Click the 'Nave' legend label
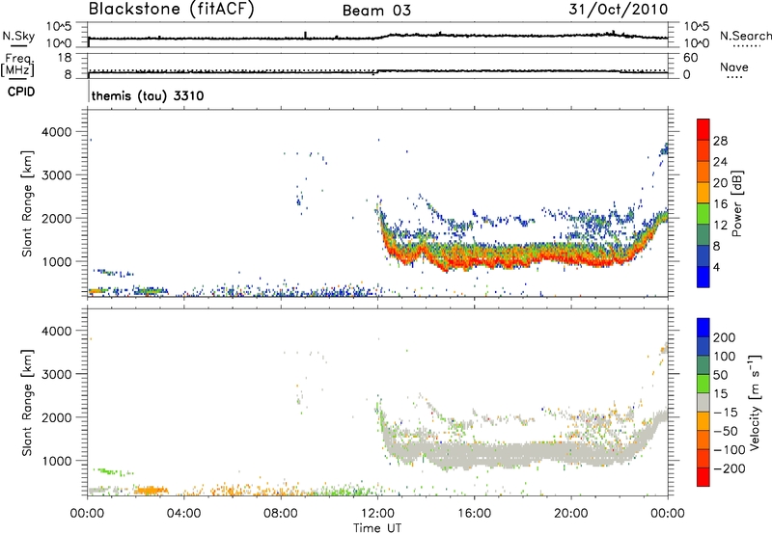The height and width of the screenshot is (534, 772). click(x=734, y=67)
